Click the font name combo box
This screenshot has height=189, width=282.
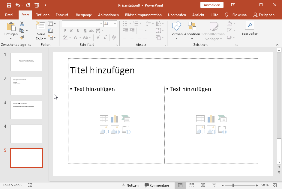click(82, 24)
